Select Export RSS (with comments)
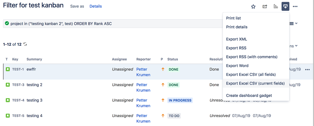The height and width of the screenshot is (126, 314). (x=256, y=57)
